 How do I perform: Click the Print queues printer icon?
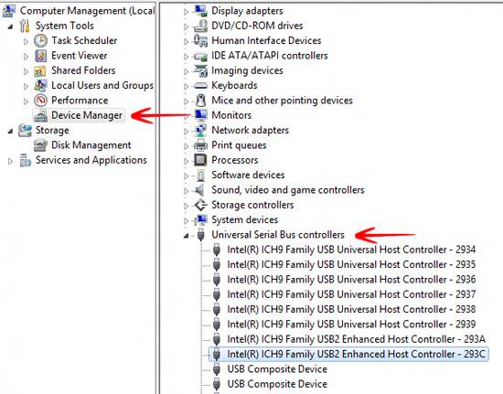coord(201,145)
